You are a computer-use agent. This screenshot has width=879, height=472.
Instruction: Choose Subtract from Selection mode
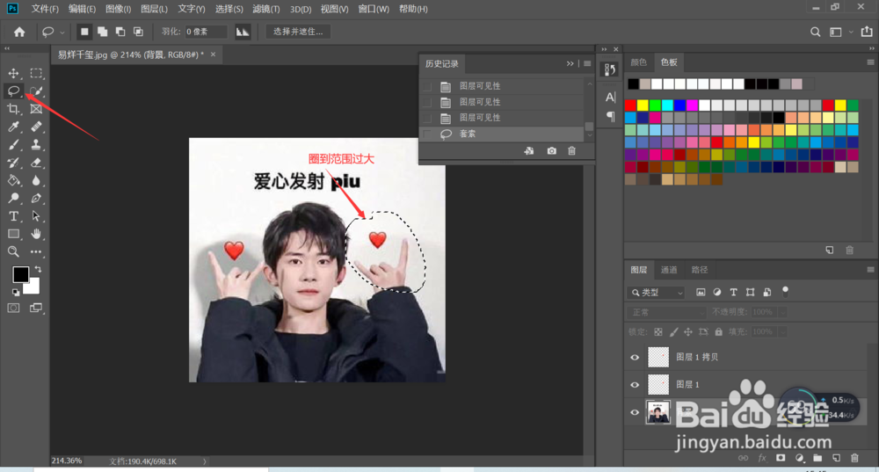coord(120,32)
